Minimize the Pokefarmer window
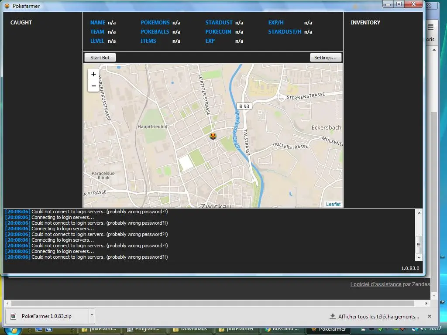Screen dimensions: 447x335 coord(388,4)
